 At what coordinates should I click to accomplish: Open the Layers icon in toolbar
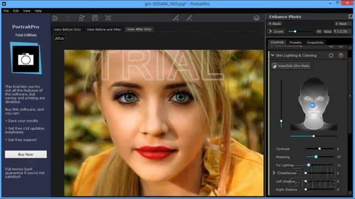point(256,18)
